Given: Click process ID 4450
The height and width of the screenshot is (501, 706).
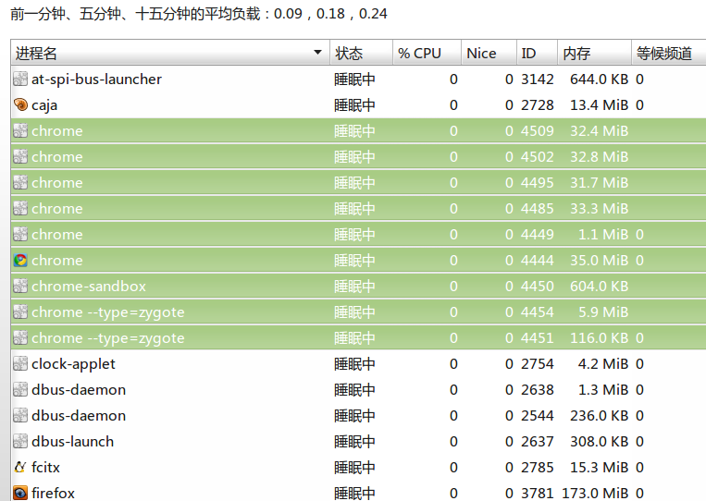Looking at the screenshot, I should click(x=538, y=286).
